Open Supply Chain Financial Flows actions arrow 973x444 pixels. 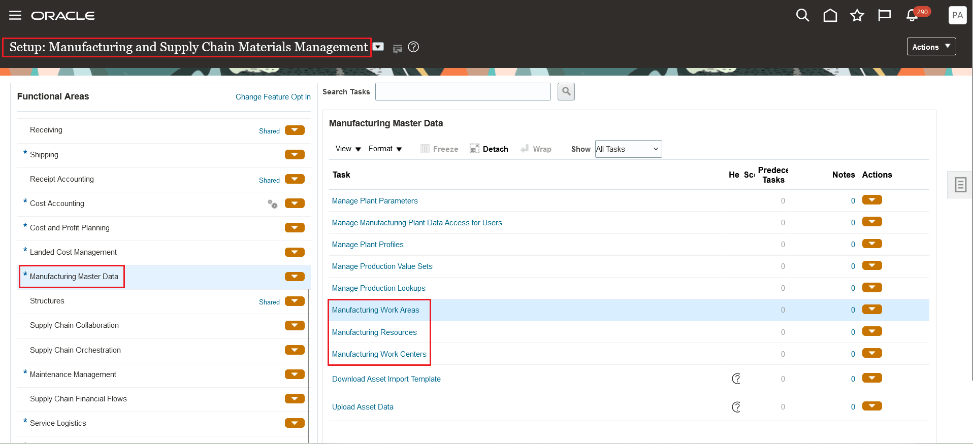(x=295, y=399)
